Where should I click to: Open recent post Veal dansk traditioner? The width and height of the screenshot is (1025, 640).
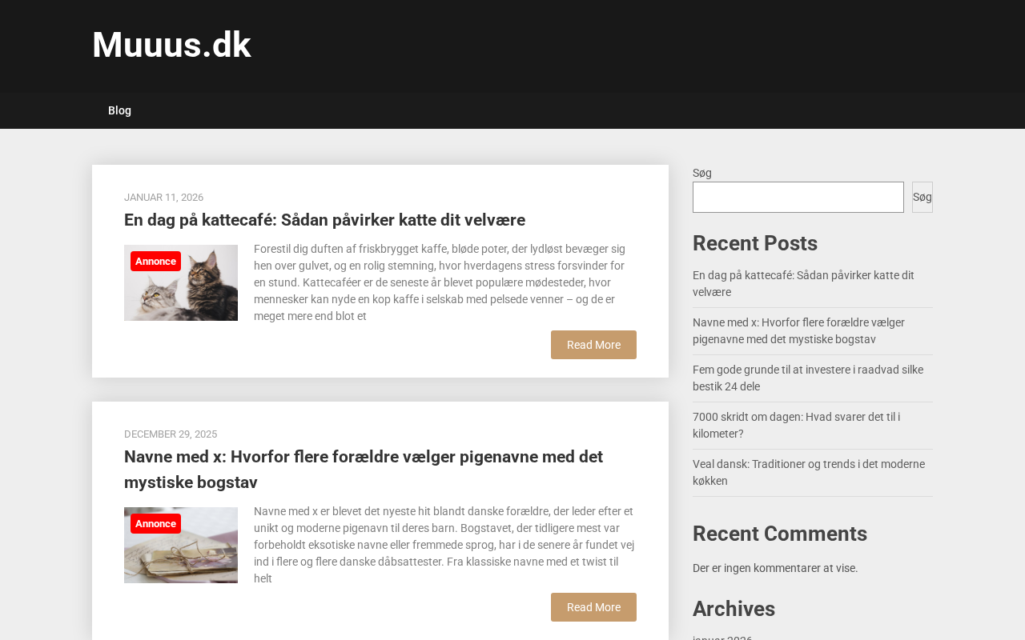(809, 472)
